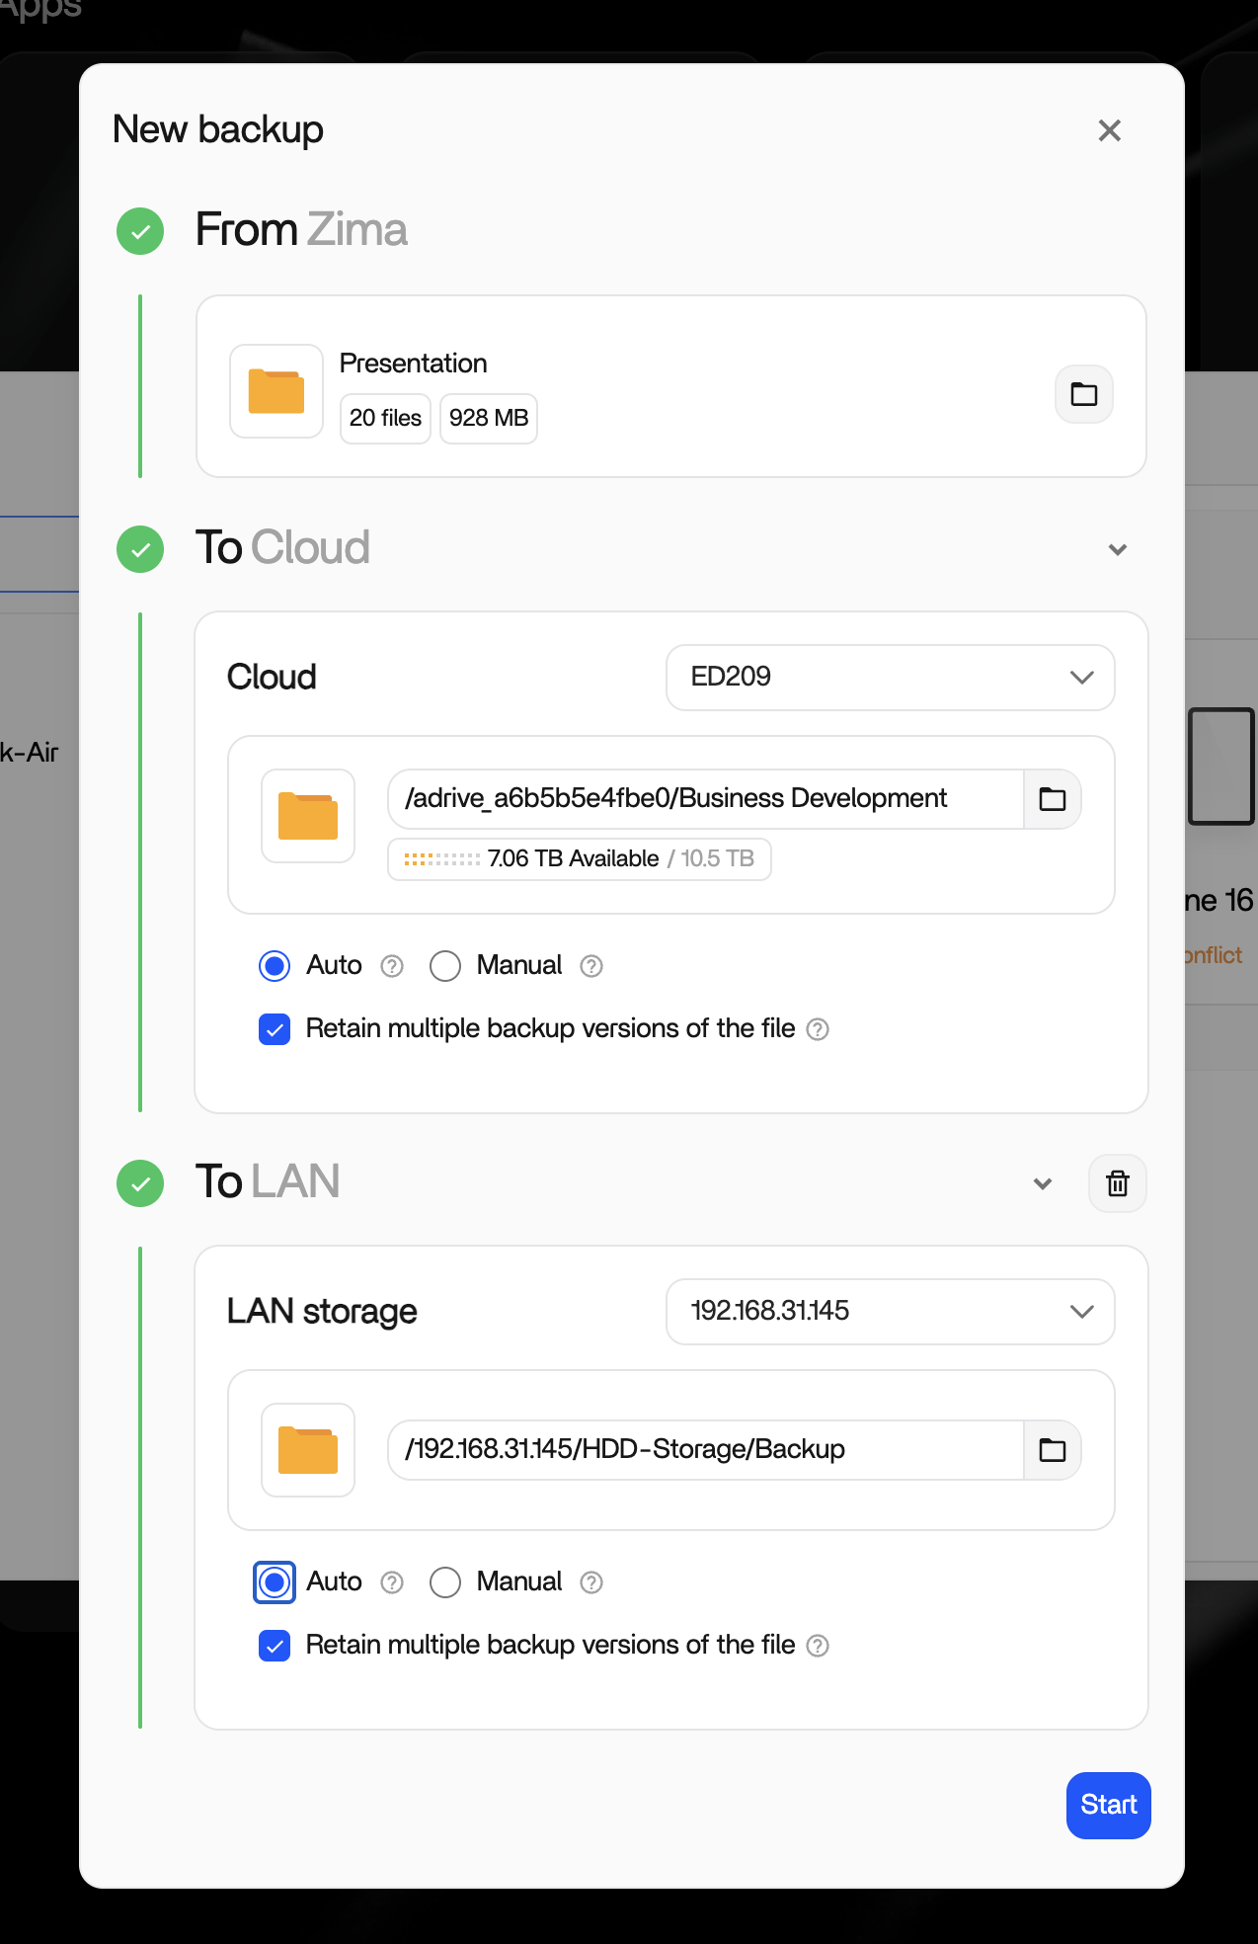Toggle retain multiple versions under LAN
Screen dimensions: 1258x1944
[275, 1646]
